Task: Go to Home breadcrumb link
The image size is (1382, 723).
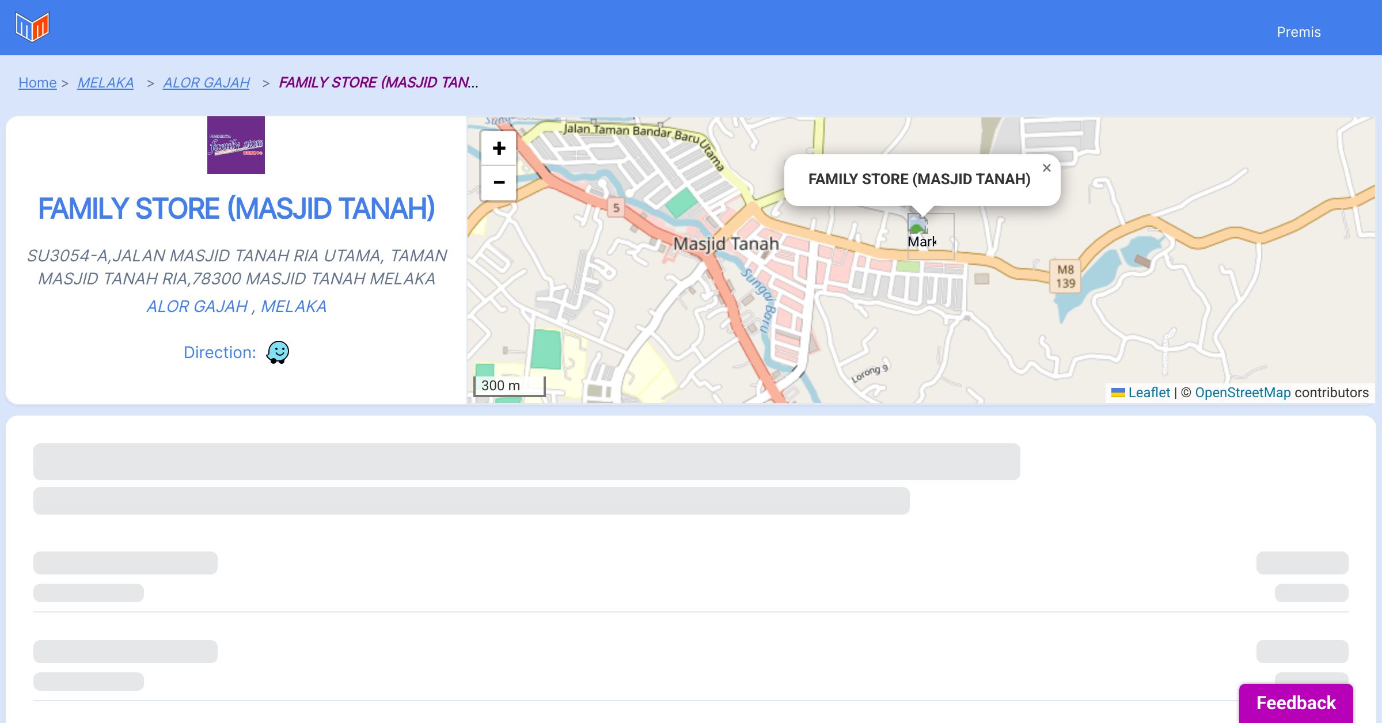Action: (37, 83)
